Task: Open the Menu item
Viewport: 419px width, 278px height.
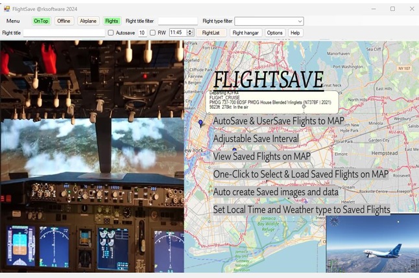Action: click(x=13, y=21)
